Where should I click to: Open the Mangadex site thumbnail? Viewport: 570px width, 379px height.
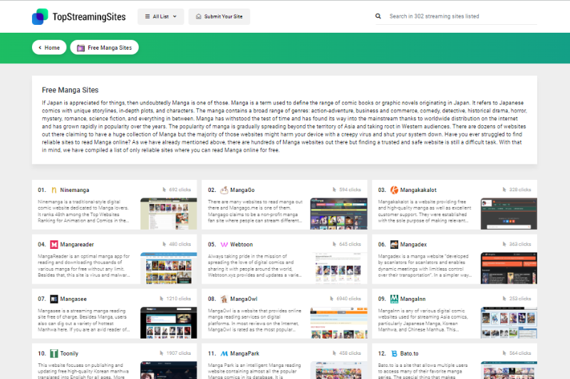(x=509, y=268)
